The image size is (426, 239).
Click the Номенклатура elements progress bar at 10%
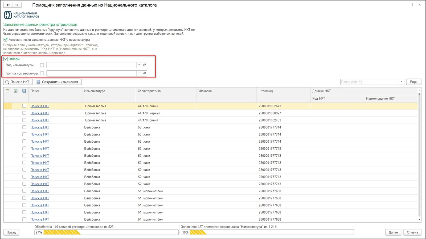point(267,232)
